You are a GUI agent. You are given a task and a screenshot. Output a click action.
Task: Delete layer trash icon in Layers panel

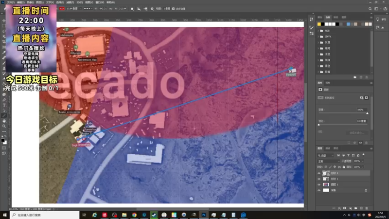pos(367,208)
